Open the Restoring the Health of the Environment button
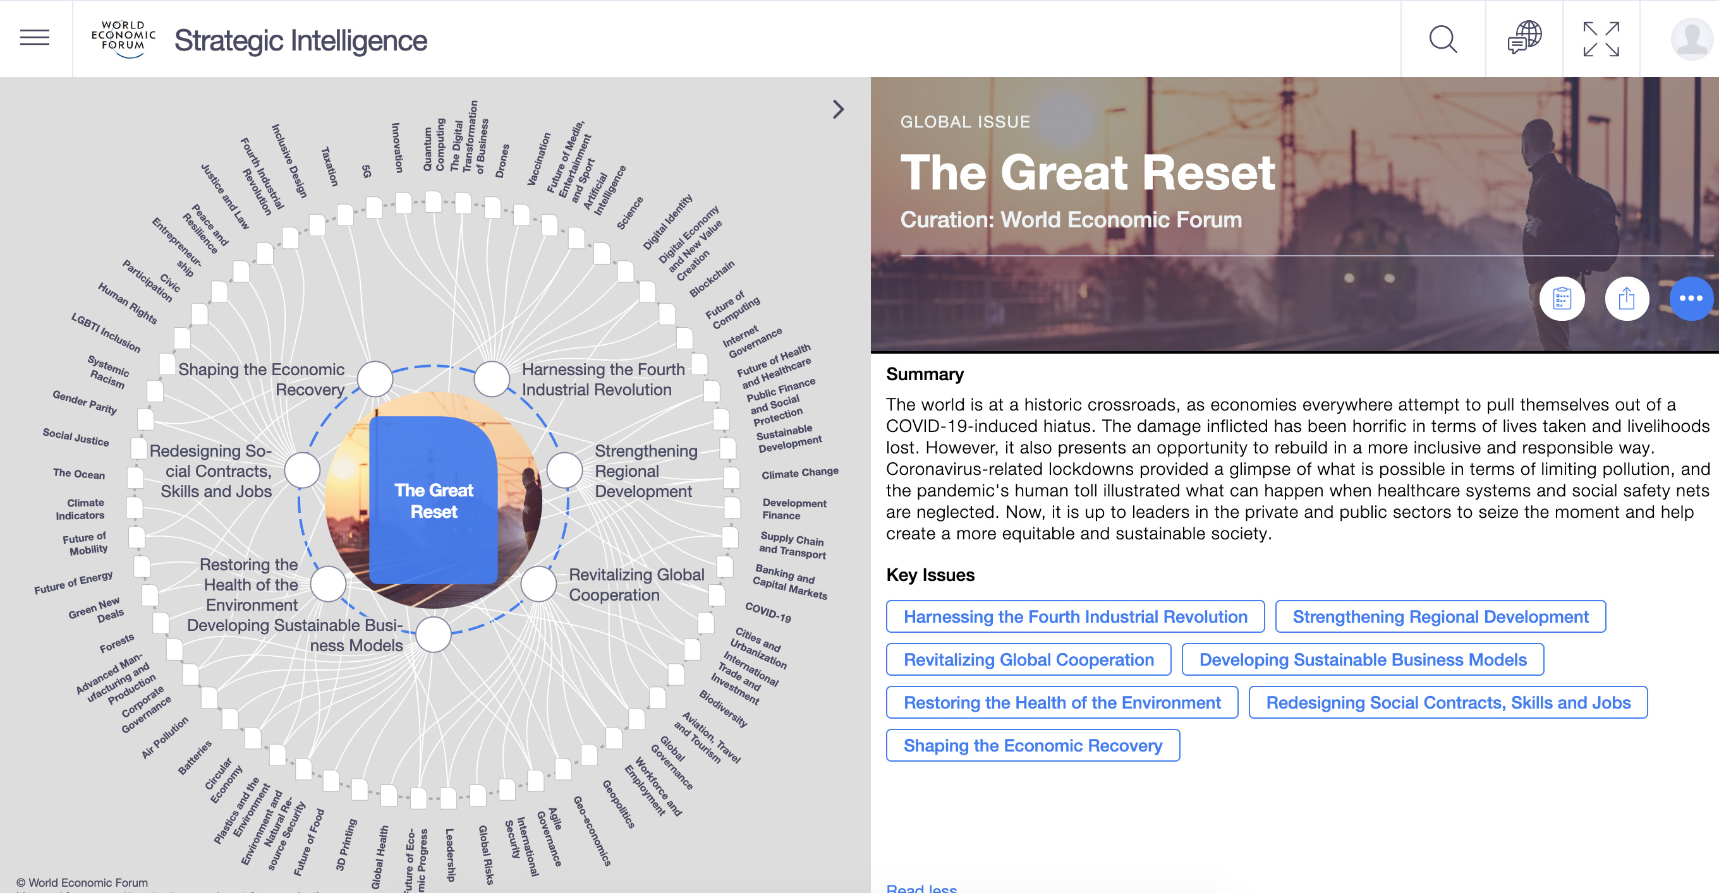This screenshot has width=1719, height=893. pos(1062,702)
